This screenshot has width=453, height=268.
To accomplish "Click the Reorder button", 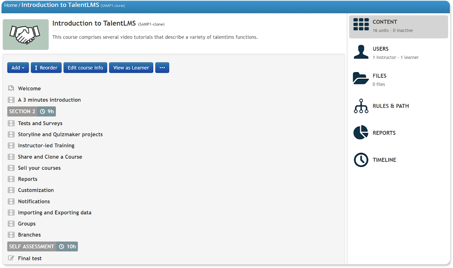I will (x=46, y=68).
